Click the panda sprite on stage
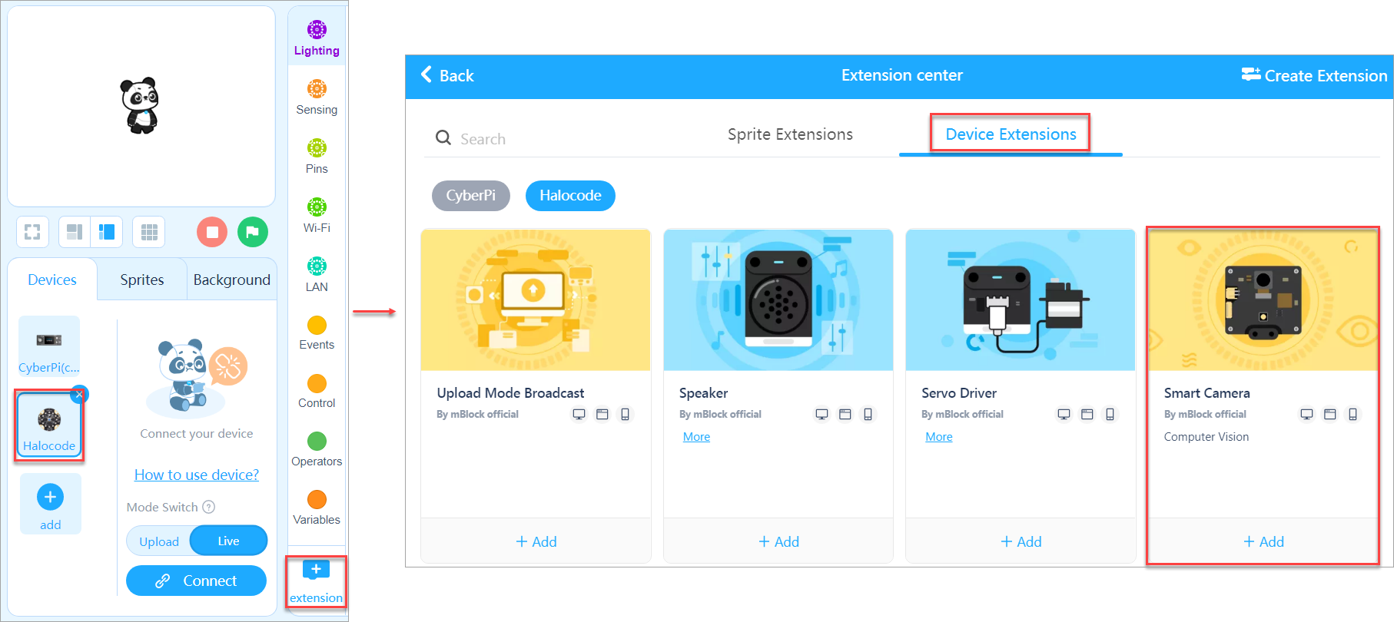Screen dimensions: 1394x622 (x=140, y=105)
